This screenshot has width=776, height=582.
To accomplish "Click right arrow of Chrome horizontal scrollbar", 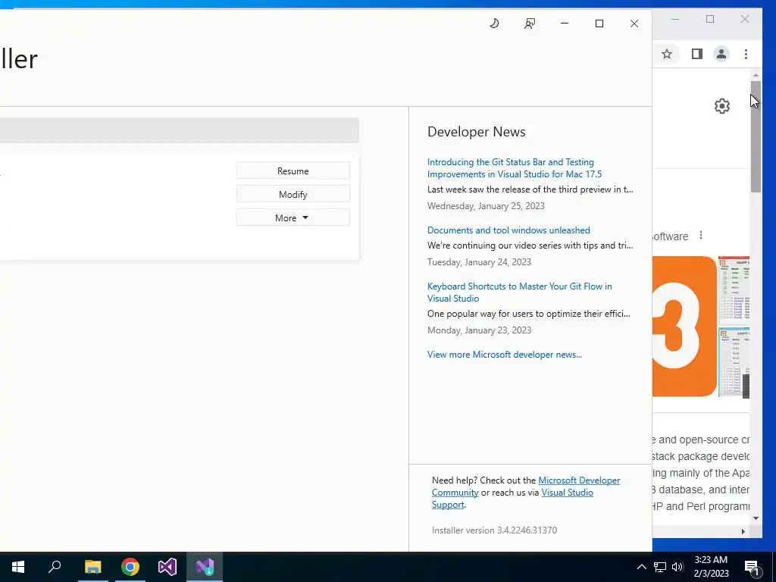I will [x=743, y=531].
